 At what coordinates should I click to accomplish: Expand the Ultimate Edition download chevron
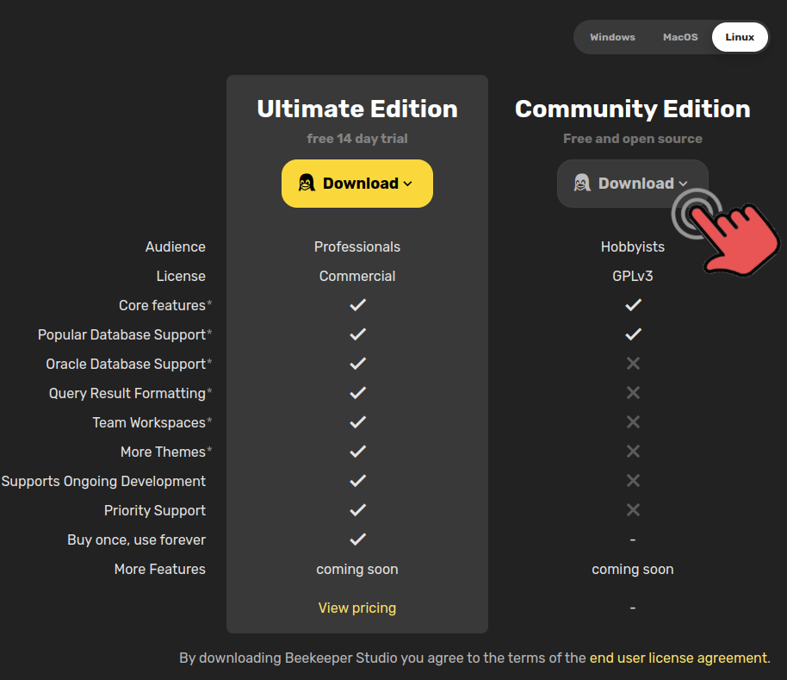point(408,184)
